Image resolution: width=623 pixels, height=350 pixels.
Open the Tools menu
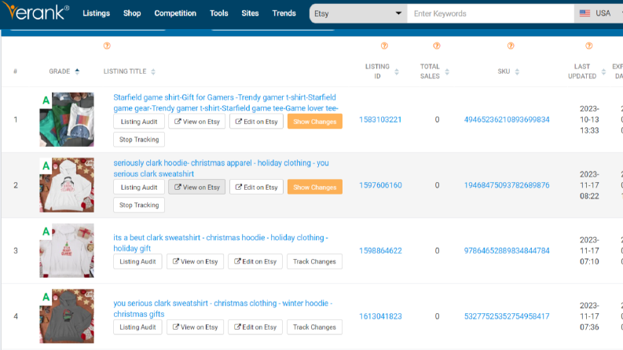tap(219, 13)
